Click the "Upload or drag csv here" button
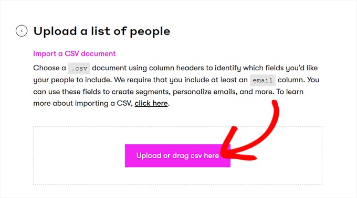The height and width of the screenshot is (198, 357). 177,156
